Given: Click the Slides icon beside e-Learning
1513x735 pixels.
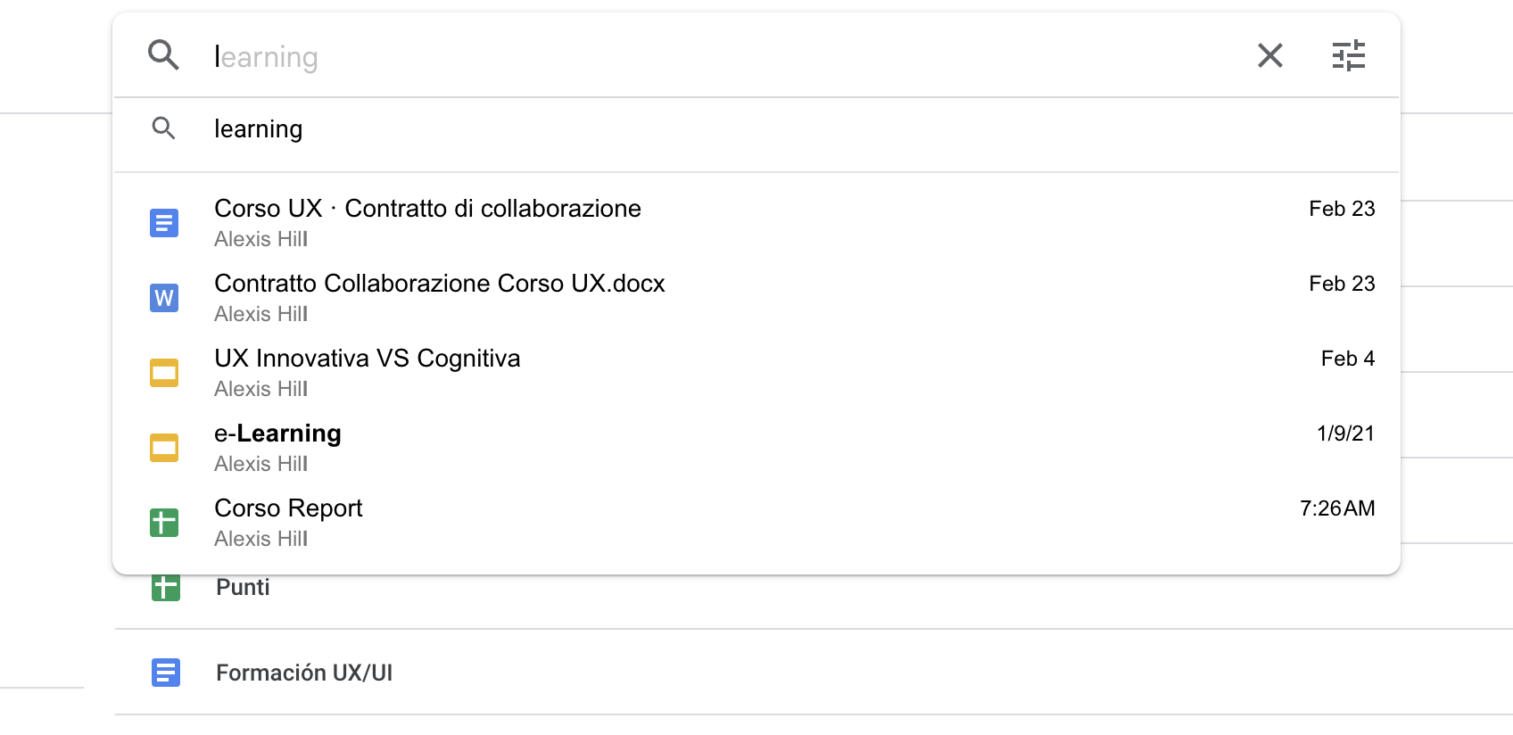Looking at the screenshot, I should pos(164,448).
